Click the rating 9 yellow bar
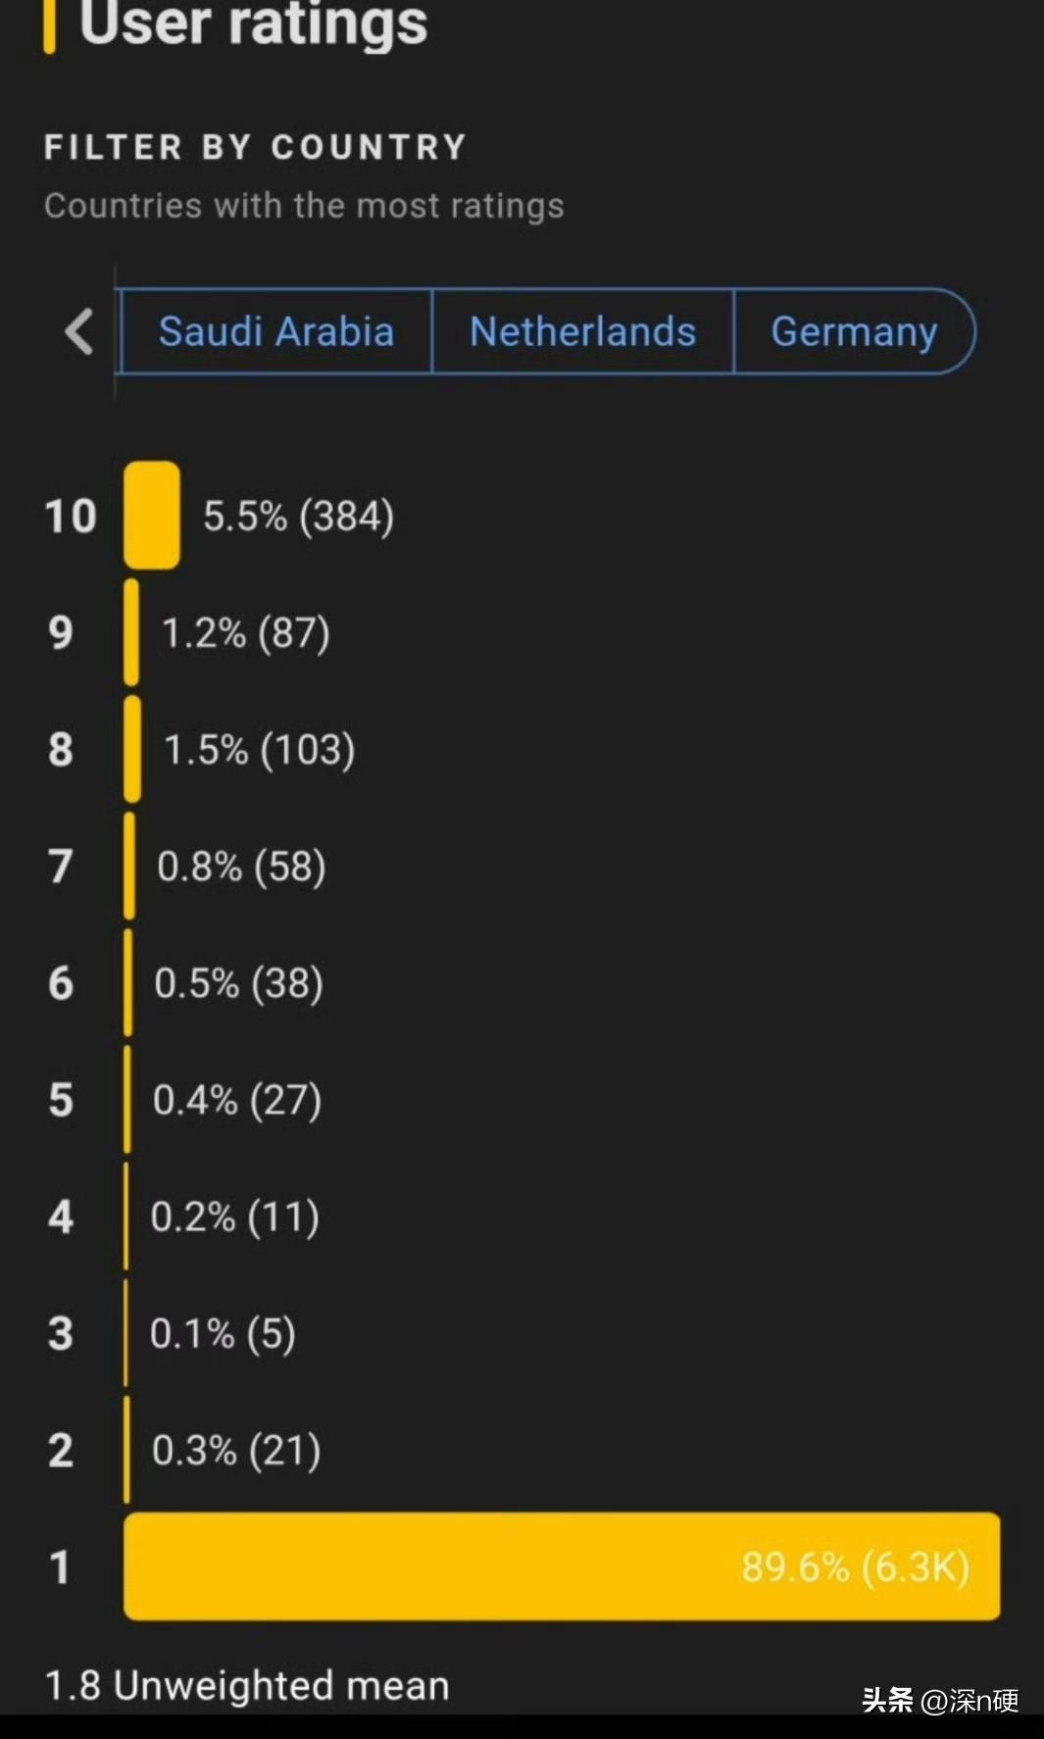Screen dimensions: 1044x1739 (131, 632)
